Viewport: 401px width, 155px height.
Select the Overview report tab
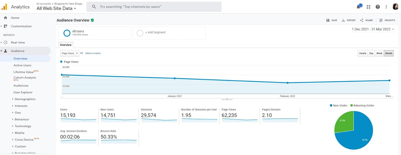66,45
